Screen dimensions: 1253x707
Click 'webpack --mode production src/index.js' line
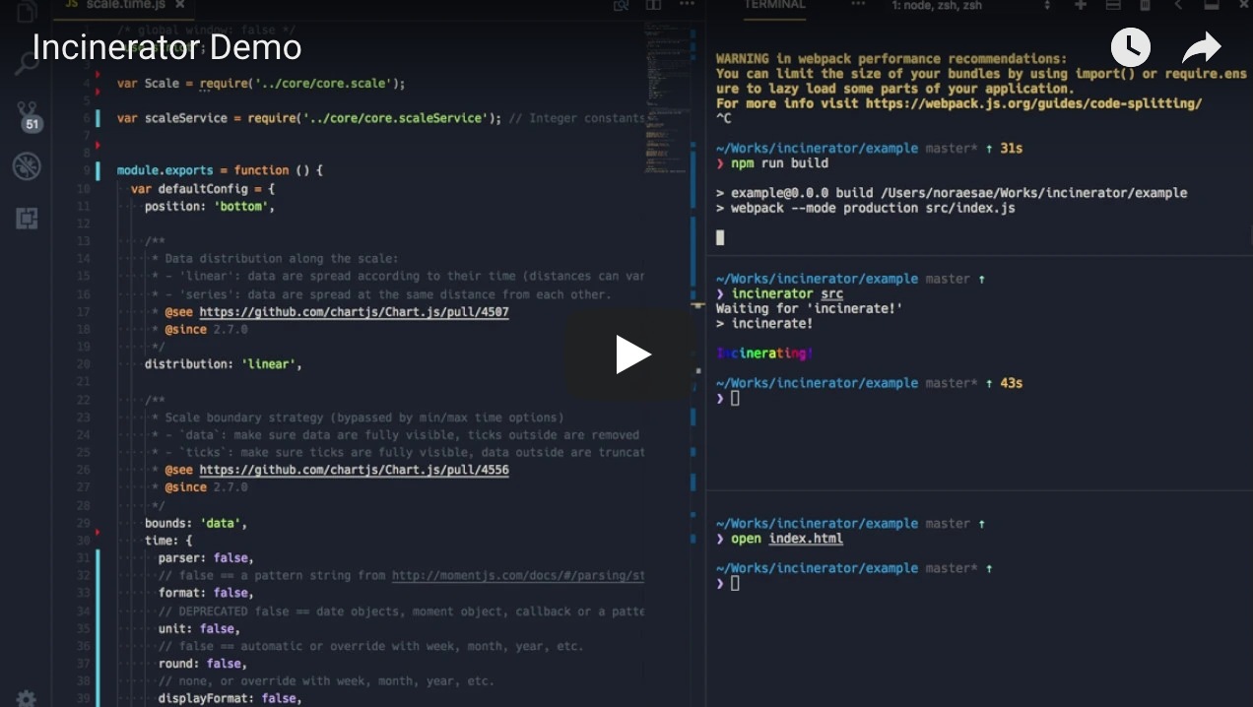[865, 208]
